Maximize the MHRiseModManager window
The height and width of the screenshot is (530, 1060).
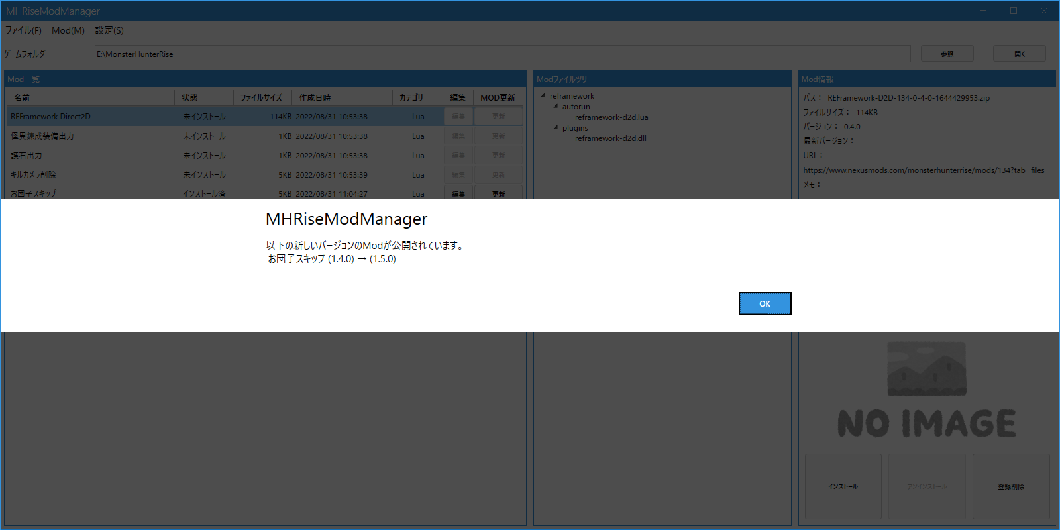tap(1014, 11)
